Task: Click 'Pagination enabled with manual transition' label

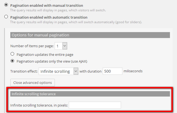Action: click(47, 5)
